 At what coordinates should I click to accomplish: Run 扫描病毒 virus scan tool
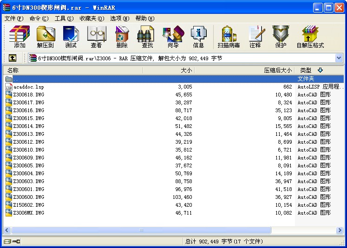pyautogui.click(x=229, y=37)
